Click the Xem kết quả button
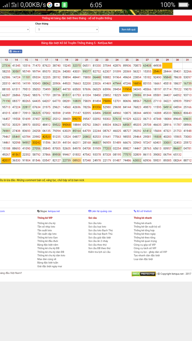This screenshot has width=192, height=341. point(128,30)
